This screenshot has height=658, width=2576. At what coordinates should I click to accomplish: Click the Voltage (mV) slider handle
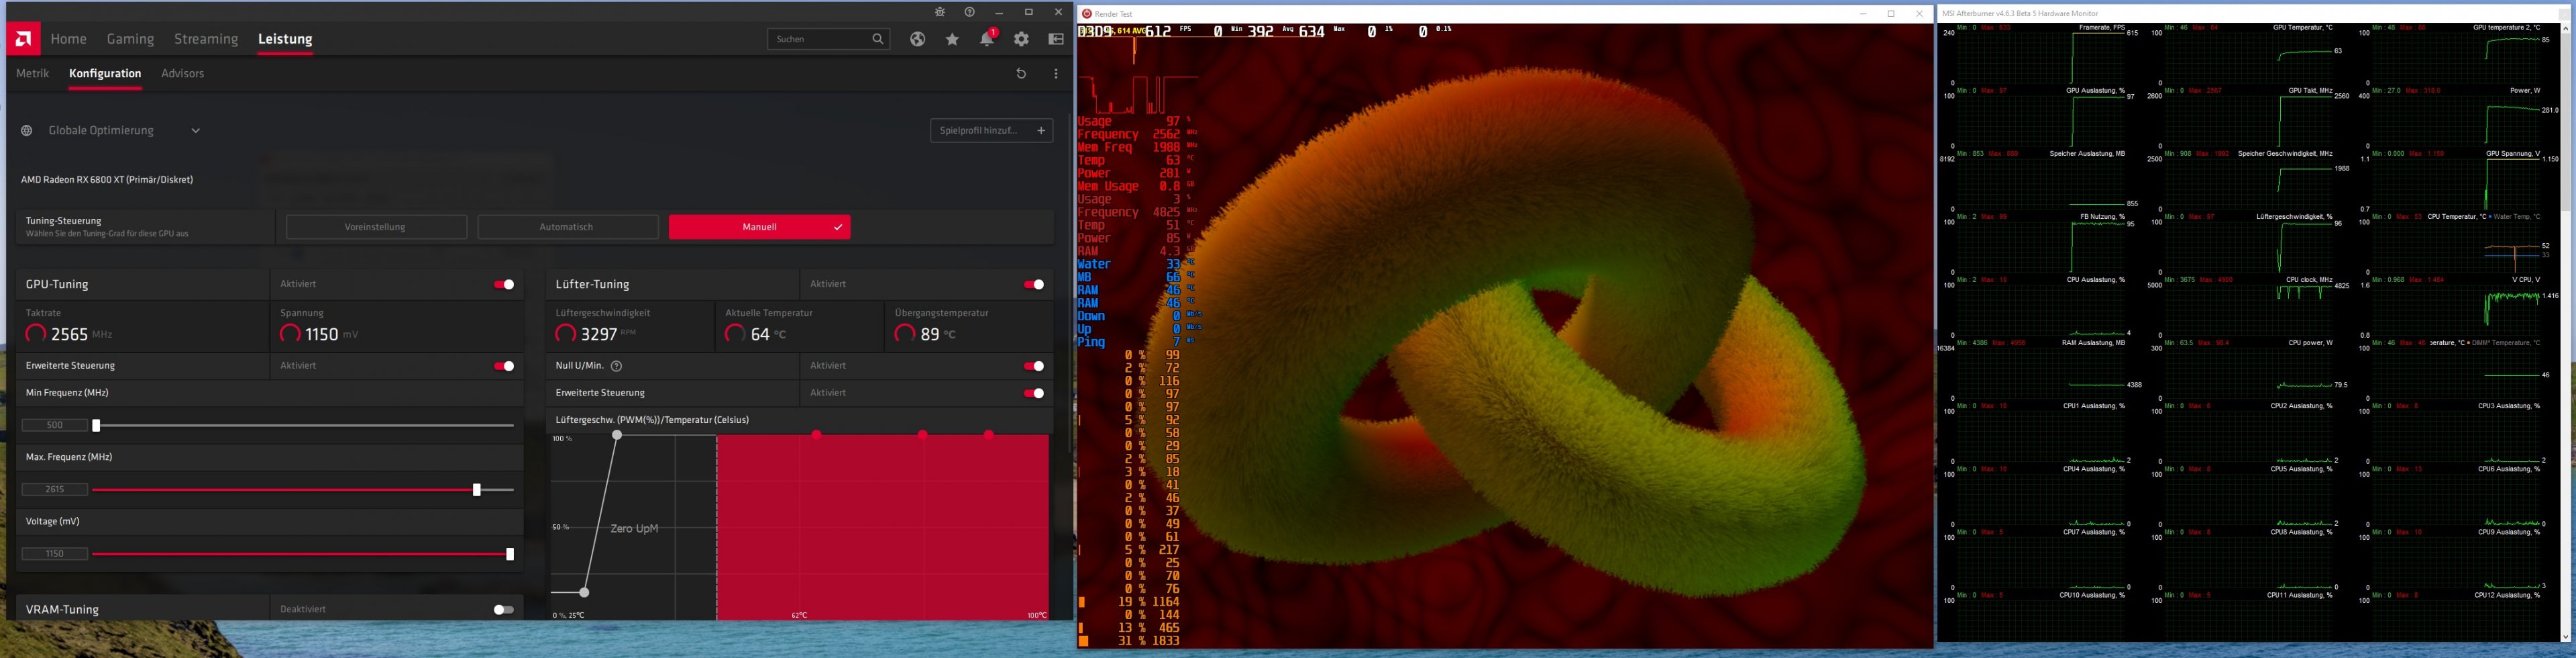[x=510, y=554]
